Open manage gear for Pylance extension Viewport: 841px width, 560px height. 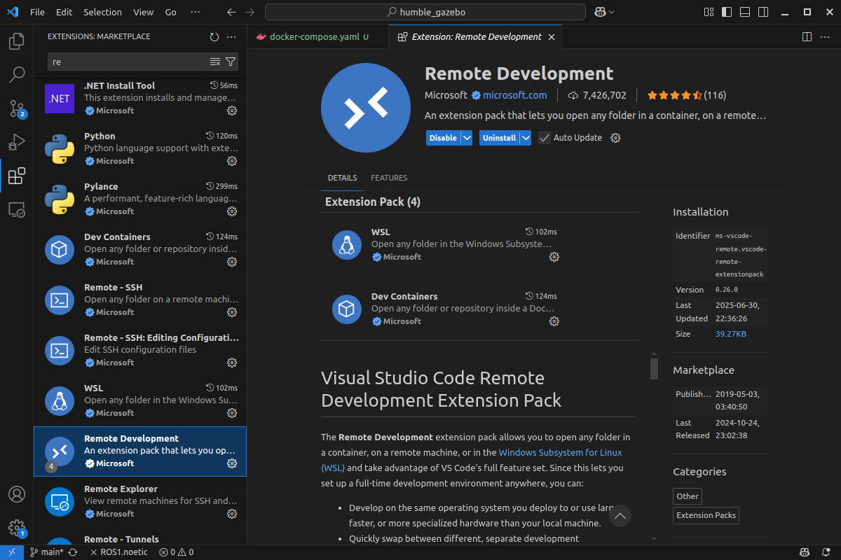(232, 211)
